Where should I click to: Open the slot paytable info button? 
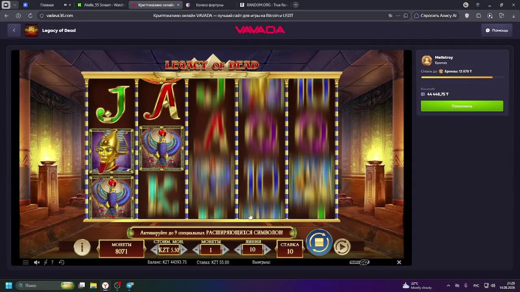point(82,247)
